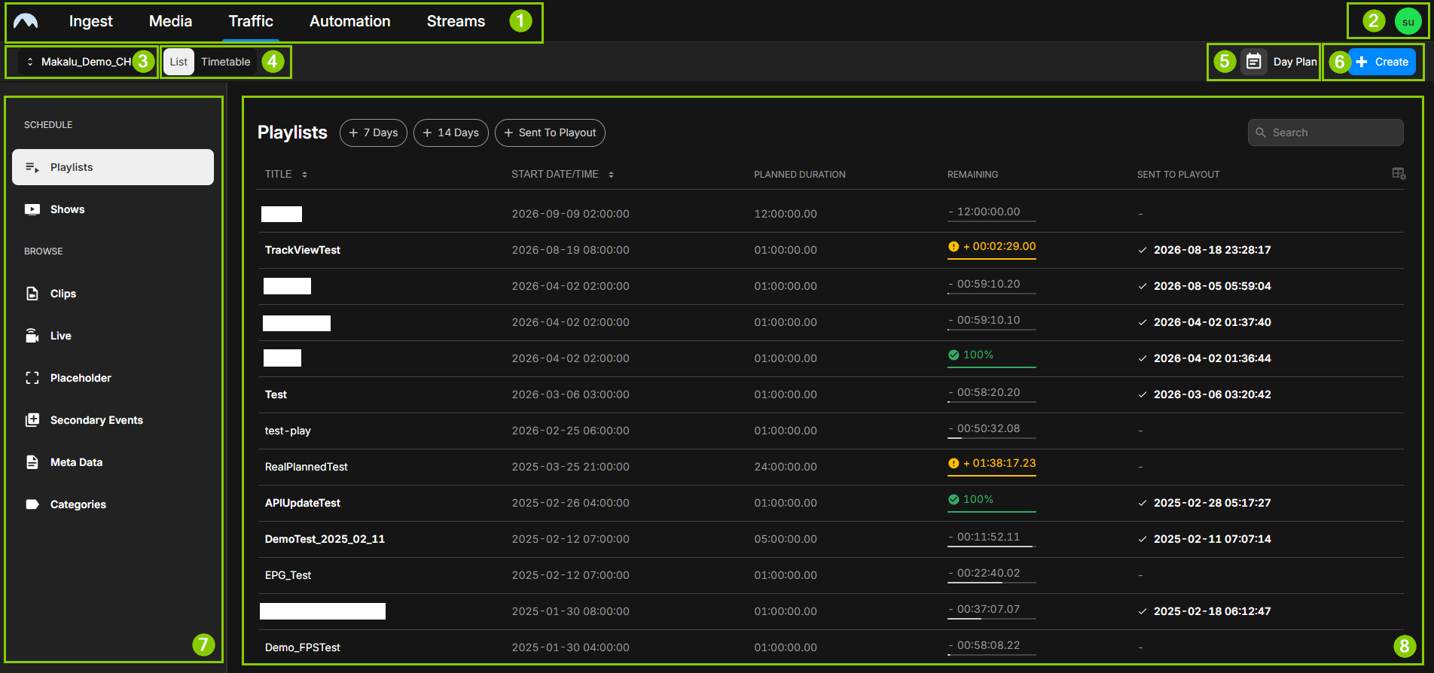Screen dimensions: 1434x673
Task: Click the Secondary Events icon
Action: [32, 420]
